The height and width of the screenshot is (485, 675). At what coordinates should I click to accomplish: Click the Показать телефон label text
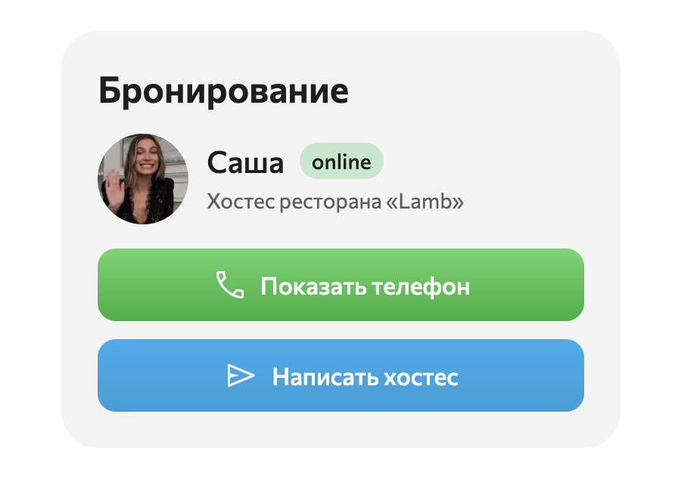click(365, 286)
